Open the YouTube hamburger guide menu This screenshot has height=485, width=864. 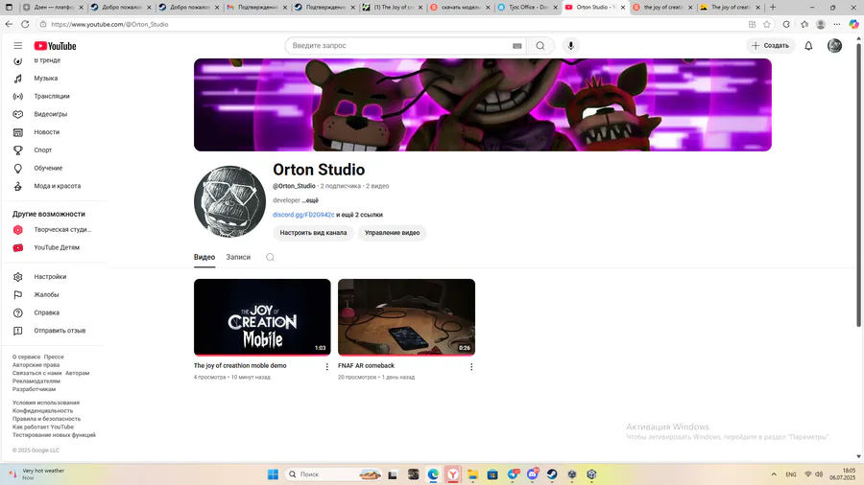17,46
